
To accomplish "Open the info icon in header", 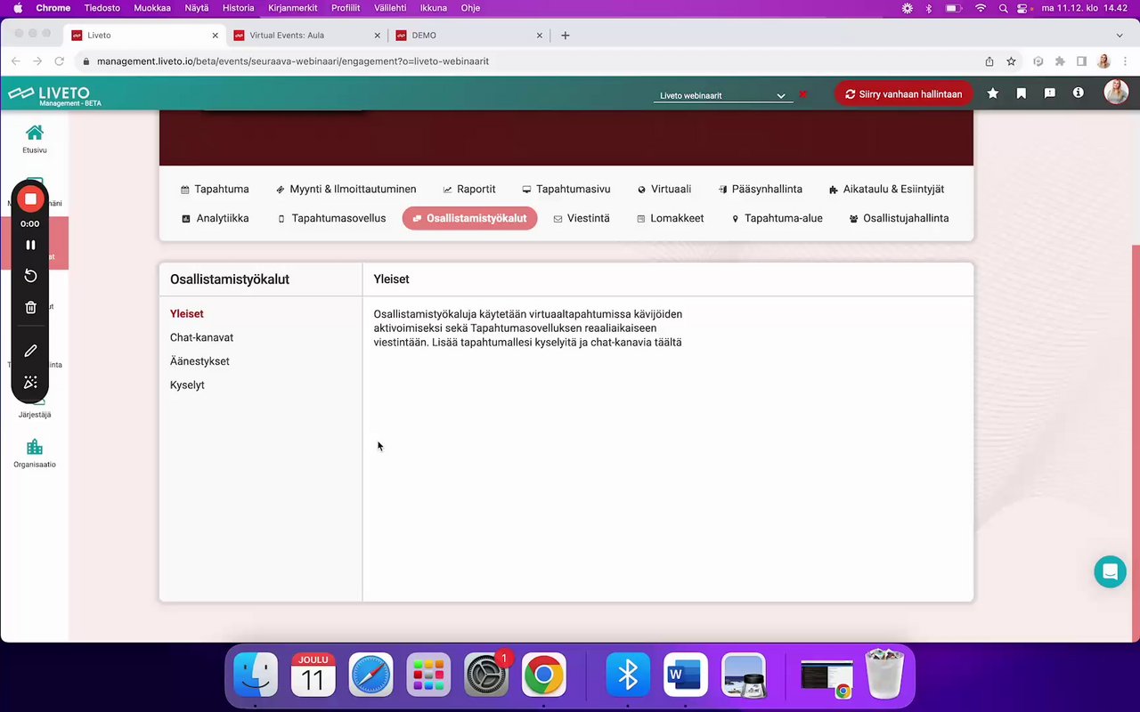I will pos(1079,93).
